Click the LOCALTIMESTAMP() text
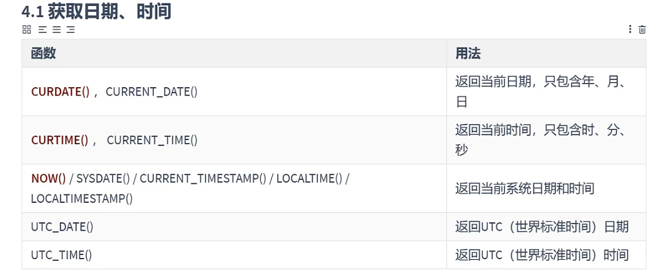651x271 pixels. pyautogui.click(x=82, y=199)
